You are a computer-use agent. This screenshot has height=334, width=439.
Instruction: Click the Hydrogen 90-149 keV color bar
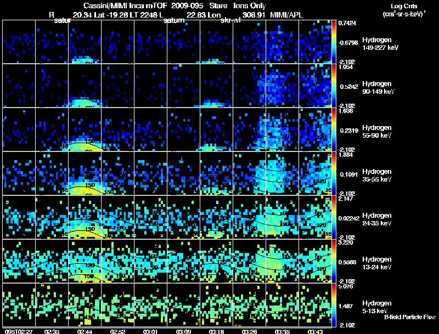pyautogui.click(x=334, y=86)
